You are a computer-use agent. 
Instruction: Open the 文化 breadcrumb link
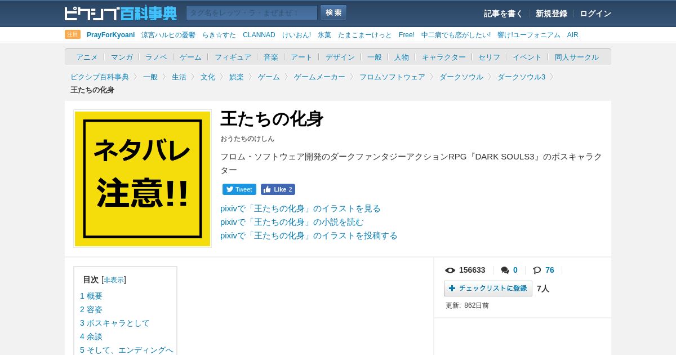(x=208, y=77)
